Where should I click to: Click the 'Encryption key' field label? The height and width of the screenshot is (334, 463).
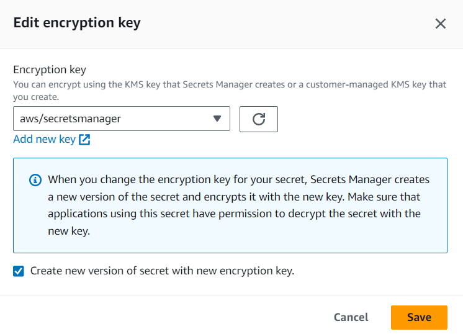(x=49, y=70)
